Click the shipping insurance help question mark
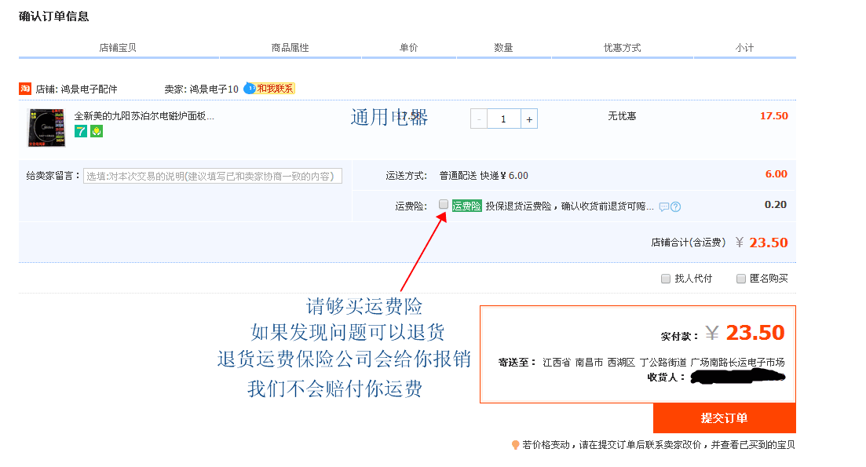Viewport: 866px width, 467px height. coord(675,207)
